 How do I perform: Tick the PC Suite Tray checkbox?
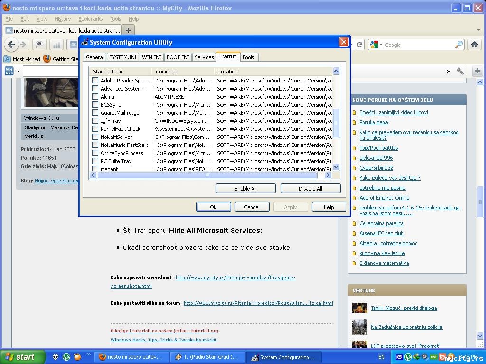tap(95, 161)
